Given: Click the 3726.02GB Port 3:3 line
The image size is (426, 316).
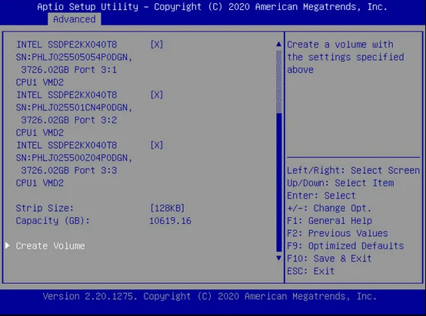Looking at the screenshot, I should 69,170.
